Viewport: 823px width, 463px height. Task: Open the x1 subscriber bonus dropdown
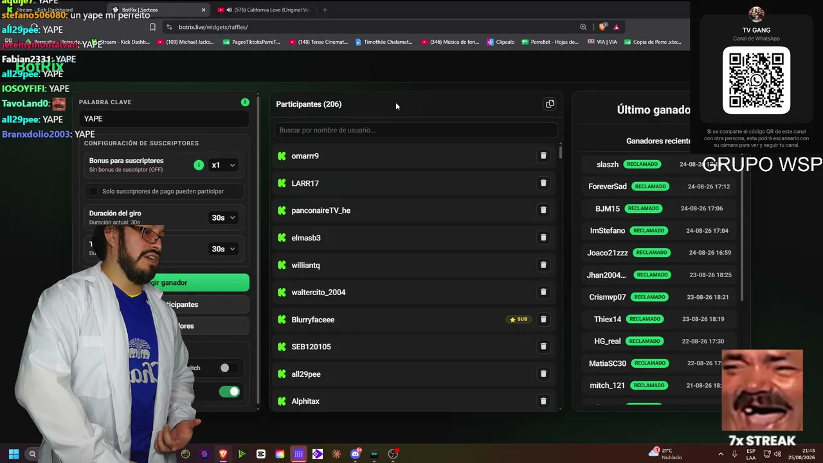(223, 165)
